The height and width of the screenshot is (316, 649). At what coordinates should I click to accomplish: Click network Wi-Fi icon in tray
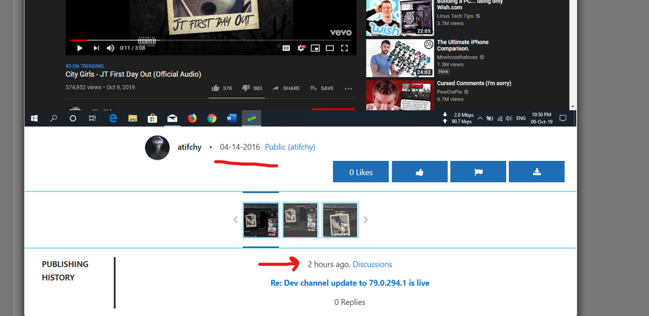click(500, 118)
